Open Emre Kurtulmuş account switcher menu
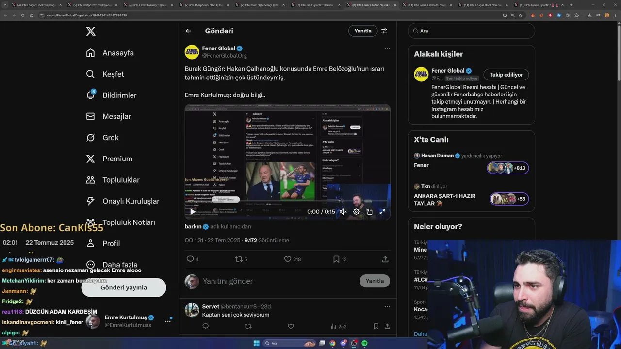This screenshot has height=349, width=621. pyautogui.click(x=129, y=321)
